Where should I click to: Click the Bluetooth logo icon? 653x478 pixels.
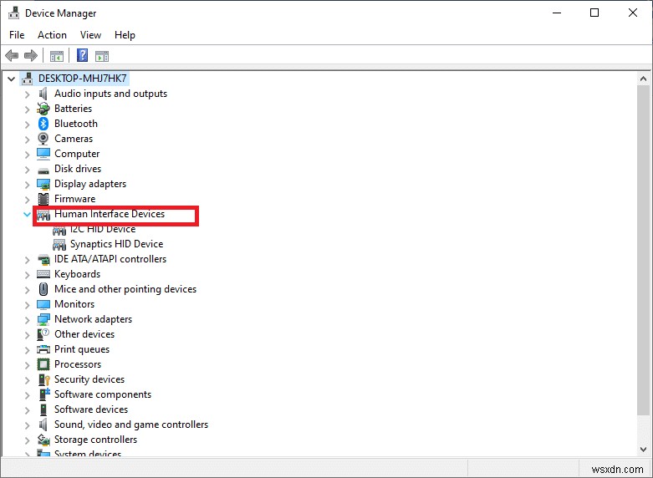pyautogui.click(x=43, y=124)
